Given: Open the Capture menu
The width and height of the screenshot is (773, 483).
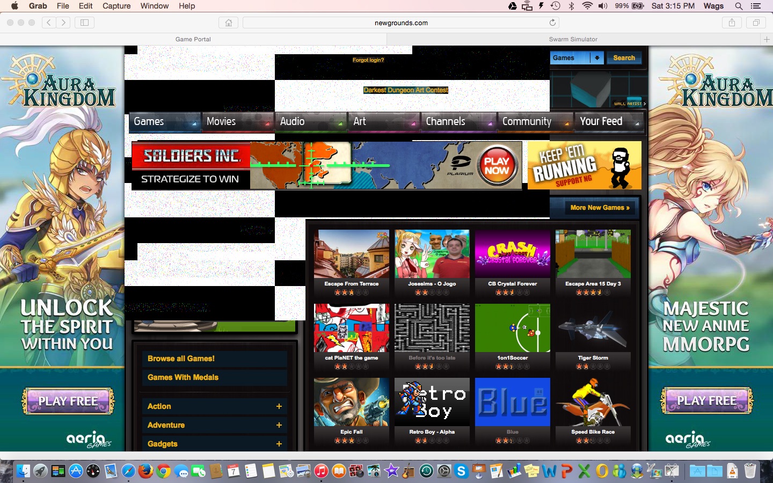Looking at the screenshot, I should pos(116,6).
